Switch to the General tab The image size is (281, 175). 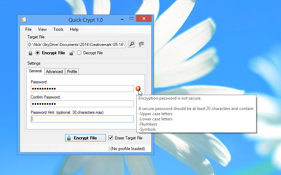pos(35,71)
